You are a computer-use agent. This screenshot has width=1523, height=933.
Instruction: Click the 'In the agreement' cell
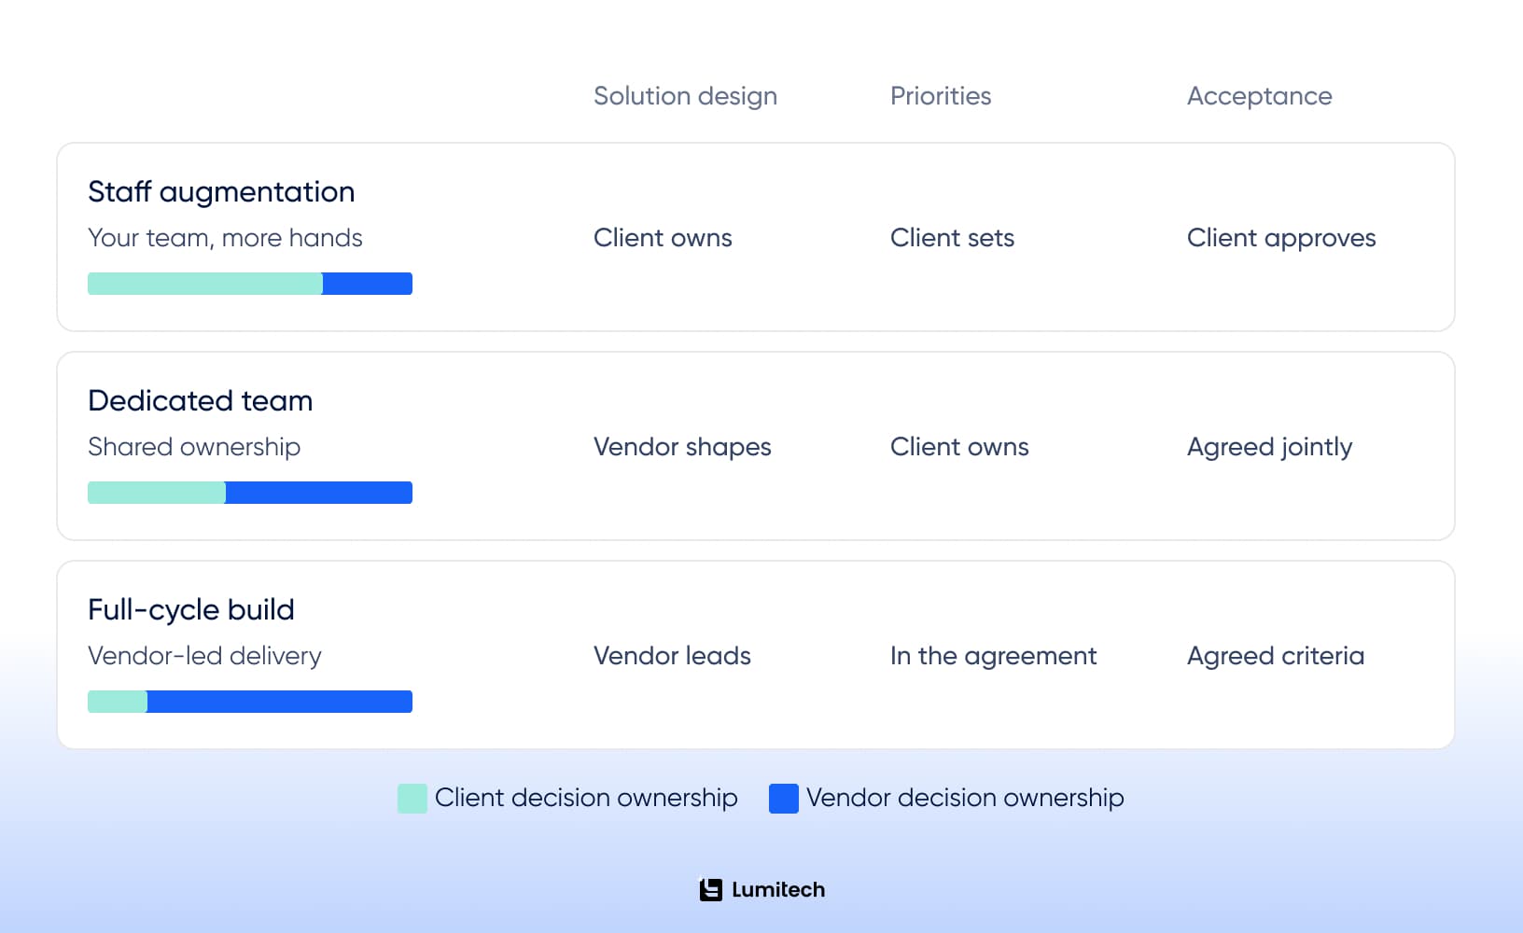(x=993, y=656)
